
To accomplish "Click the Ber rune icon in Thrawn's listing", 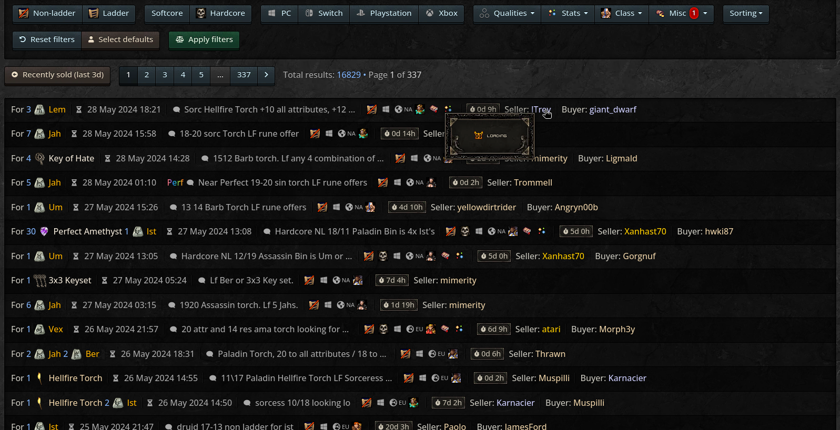I will 77,354.
